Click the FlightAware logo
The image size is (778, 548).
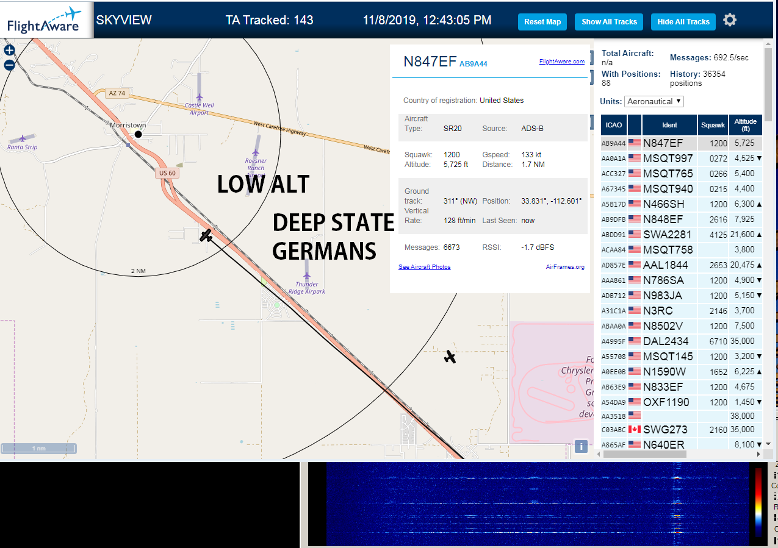pyautogui.click(x=46, y=20)
